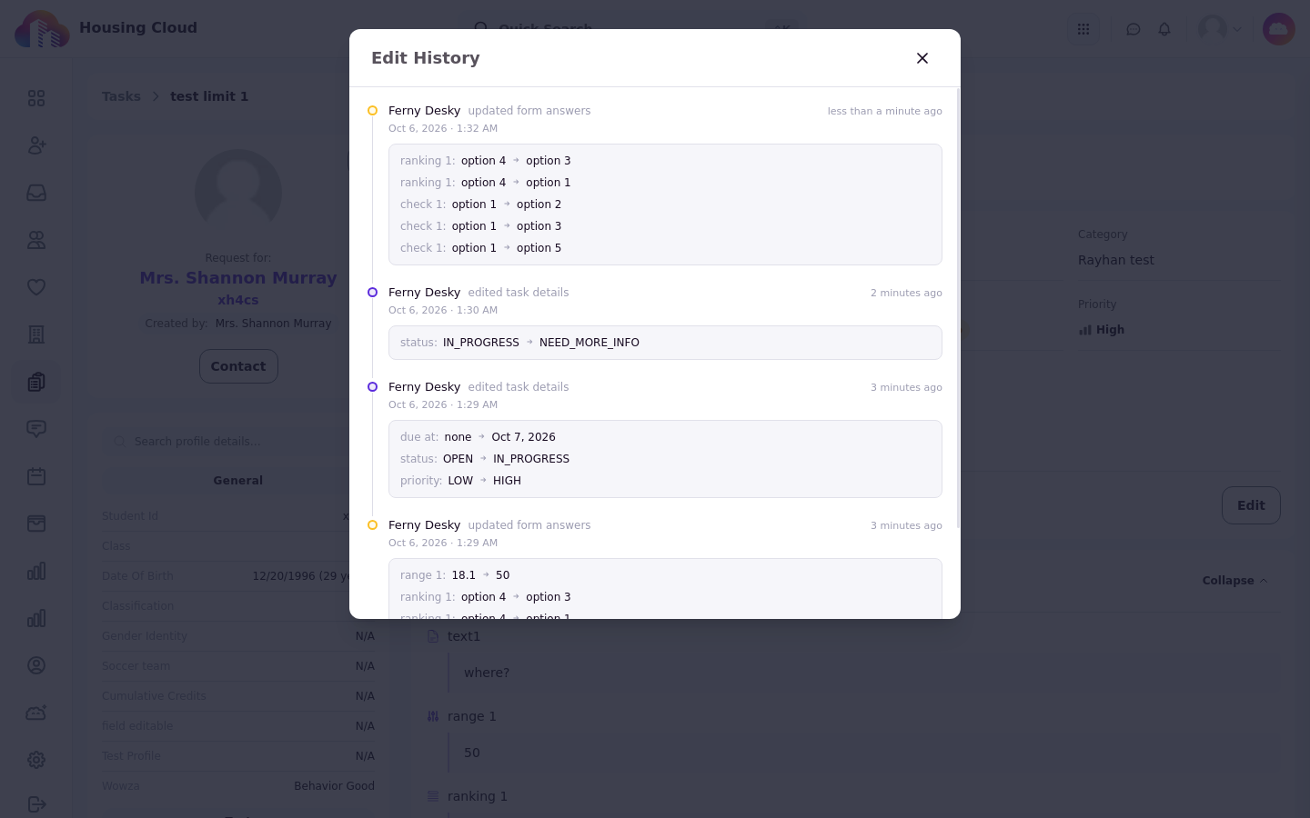Close the Edit History dialog

[922, 58]
